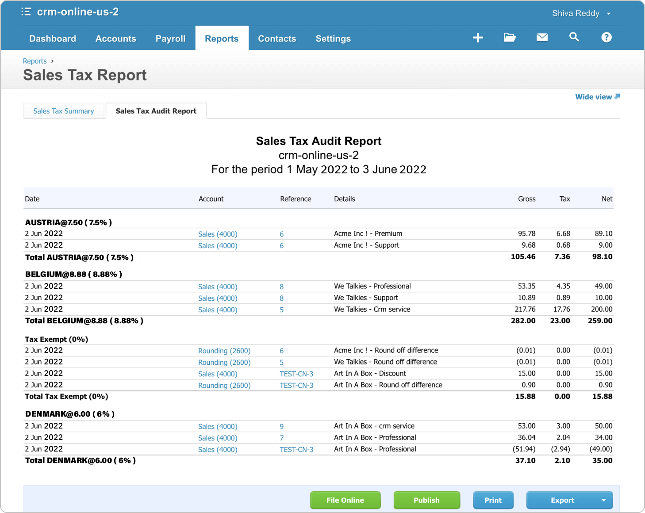Go to the Dashboard menu

tap(53, 38)
